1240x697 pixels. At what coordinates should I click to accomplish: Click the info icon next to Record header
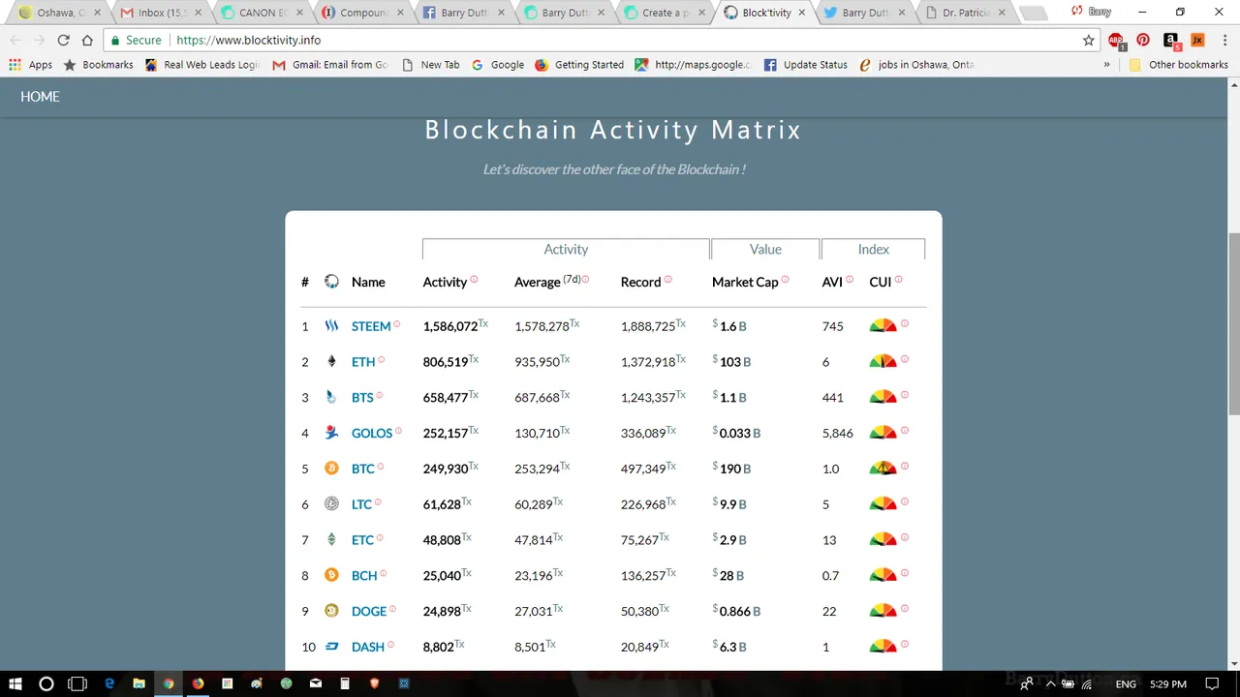tap(667, 280)
